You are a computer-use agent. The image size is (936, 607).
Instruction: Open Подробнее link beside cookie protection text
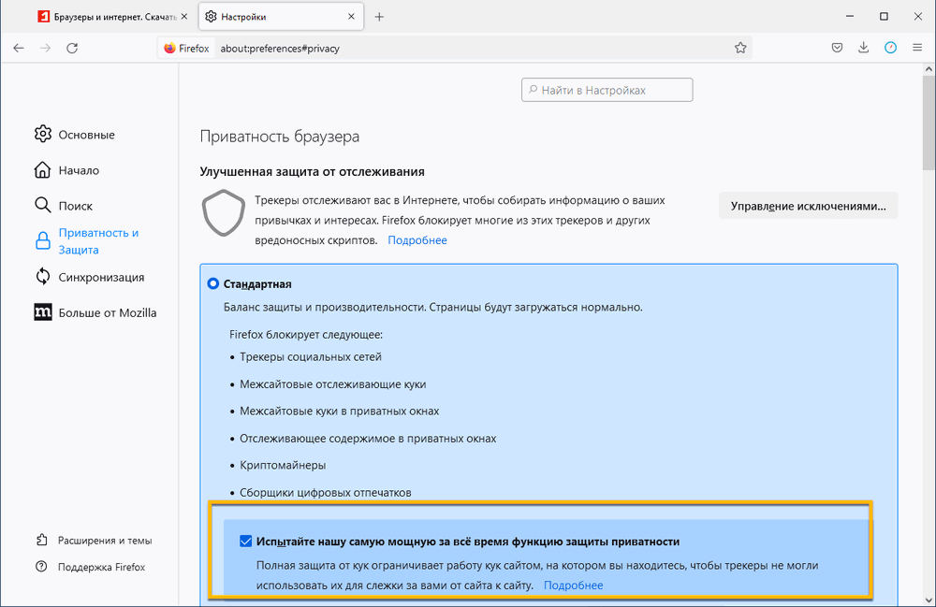tap(573, 585)
